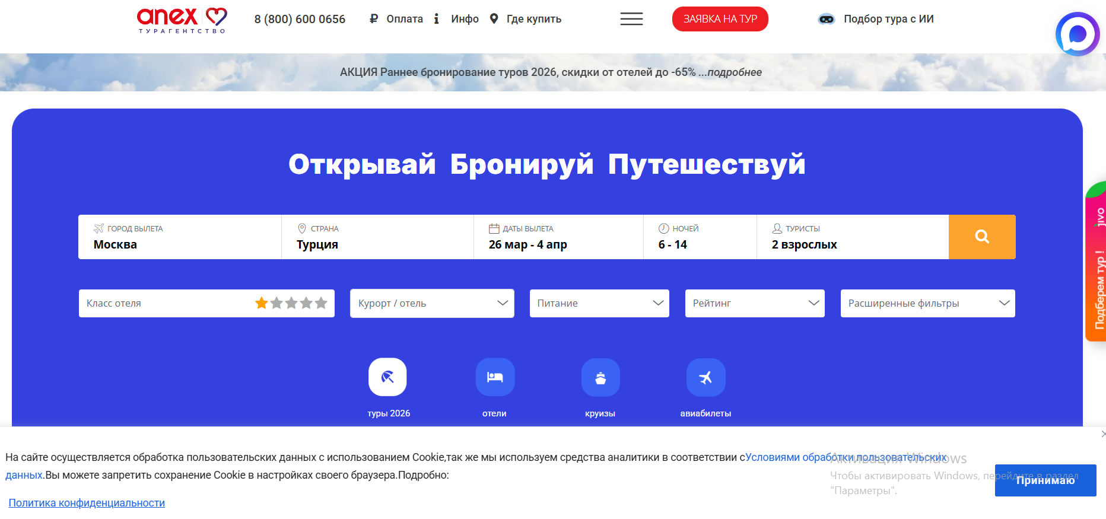Expand the Курорт / отель dropdown

[432, 303]
